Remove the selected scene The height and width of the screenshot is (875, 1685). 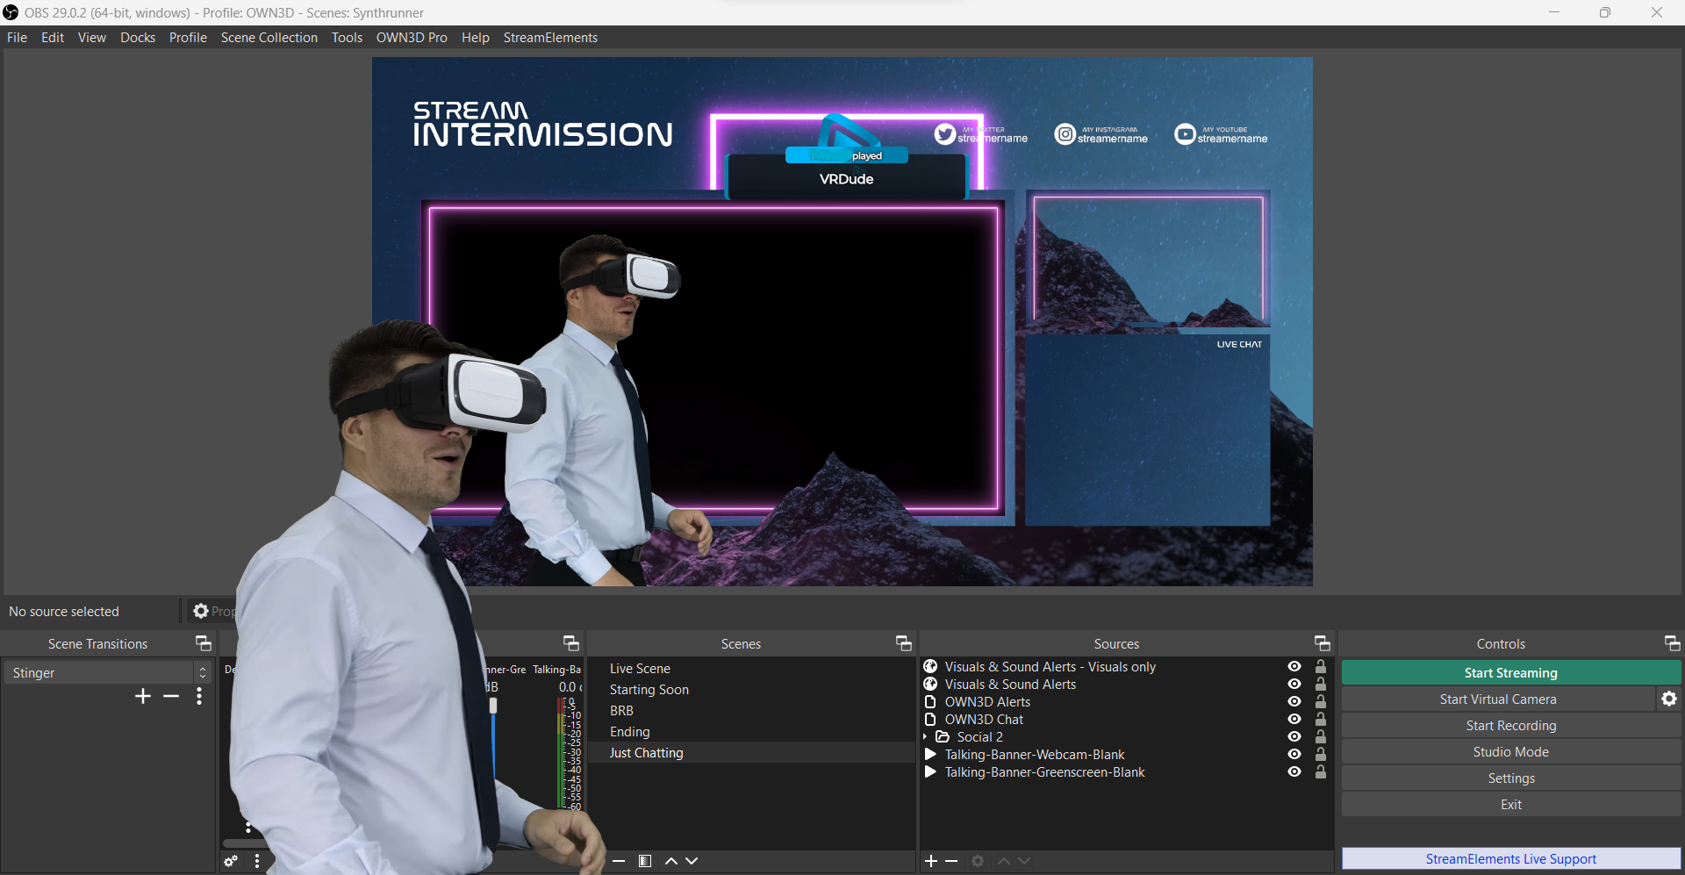click(619, 861)
